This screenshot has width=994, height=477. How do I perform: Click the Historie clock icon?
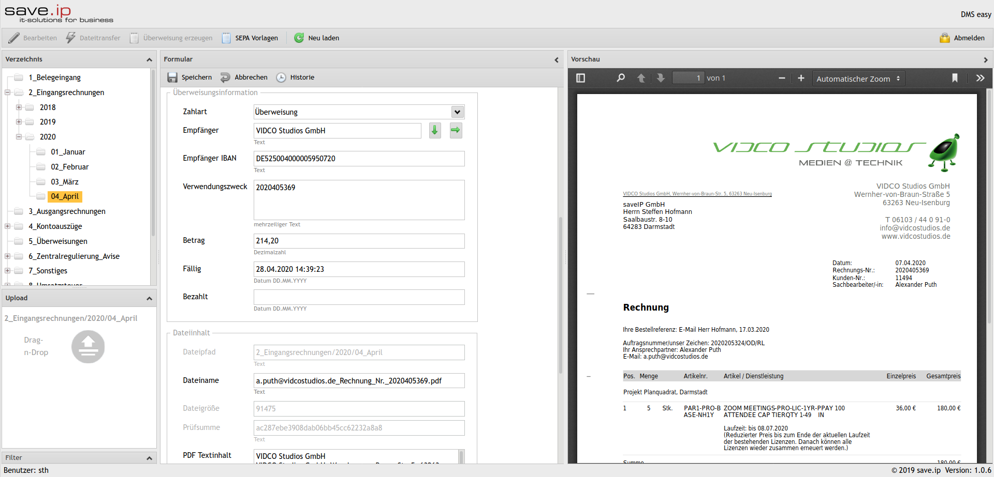pyautogui.click(x=281, y=78)
